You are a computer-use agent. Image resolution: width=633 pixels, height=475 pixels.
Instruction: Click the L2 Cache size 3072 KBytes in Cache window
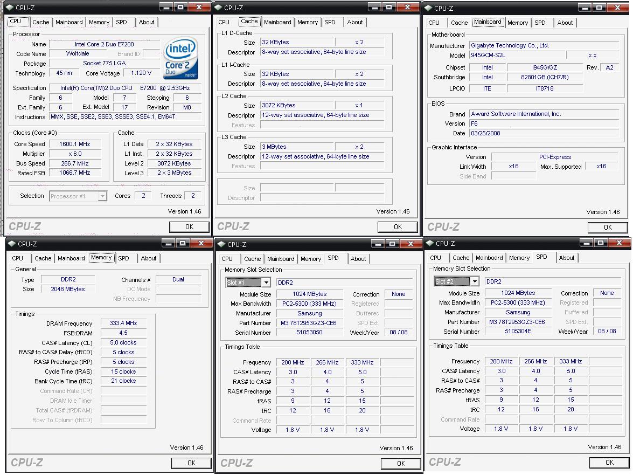297,106
